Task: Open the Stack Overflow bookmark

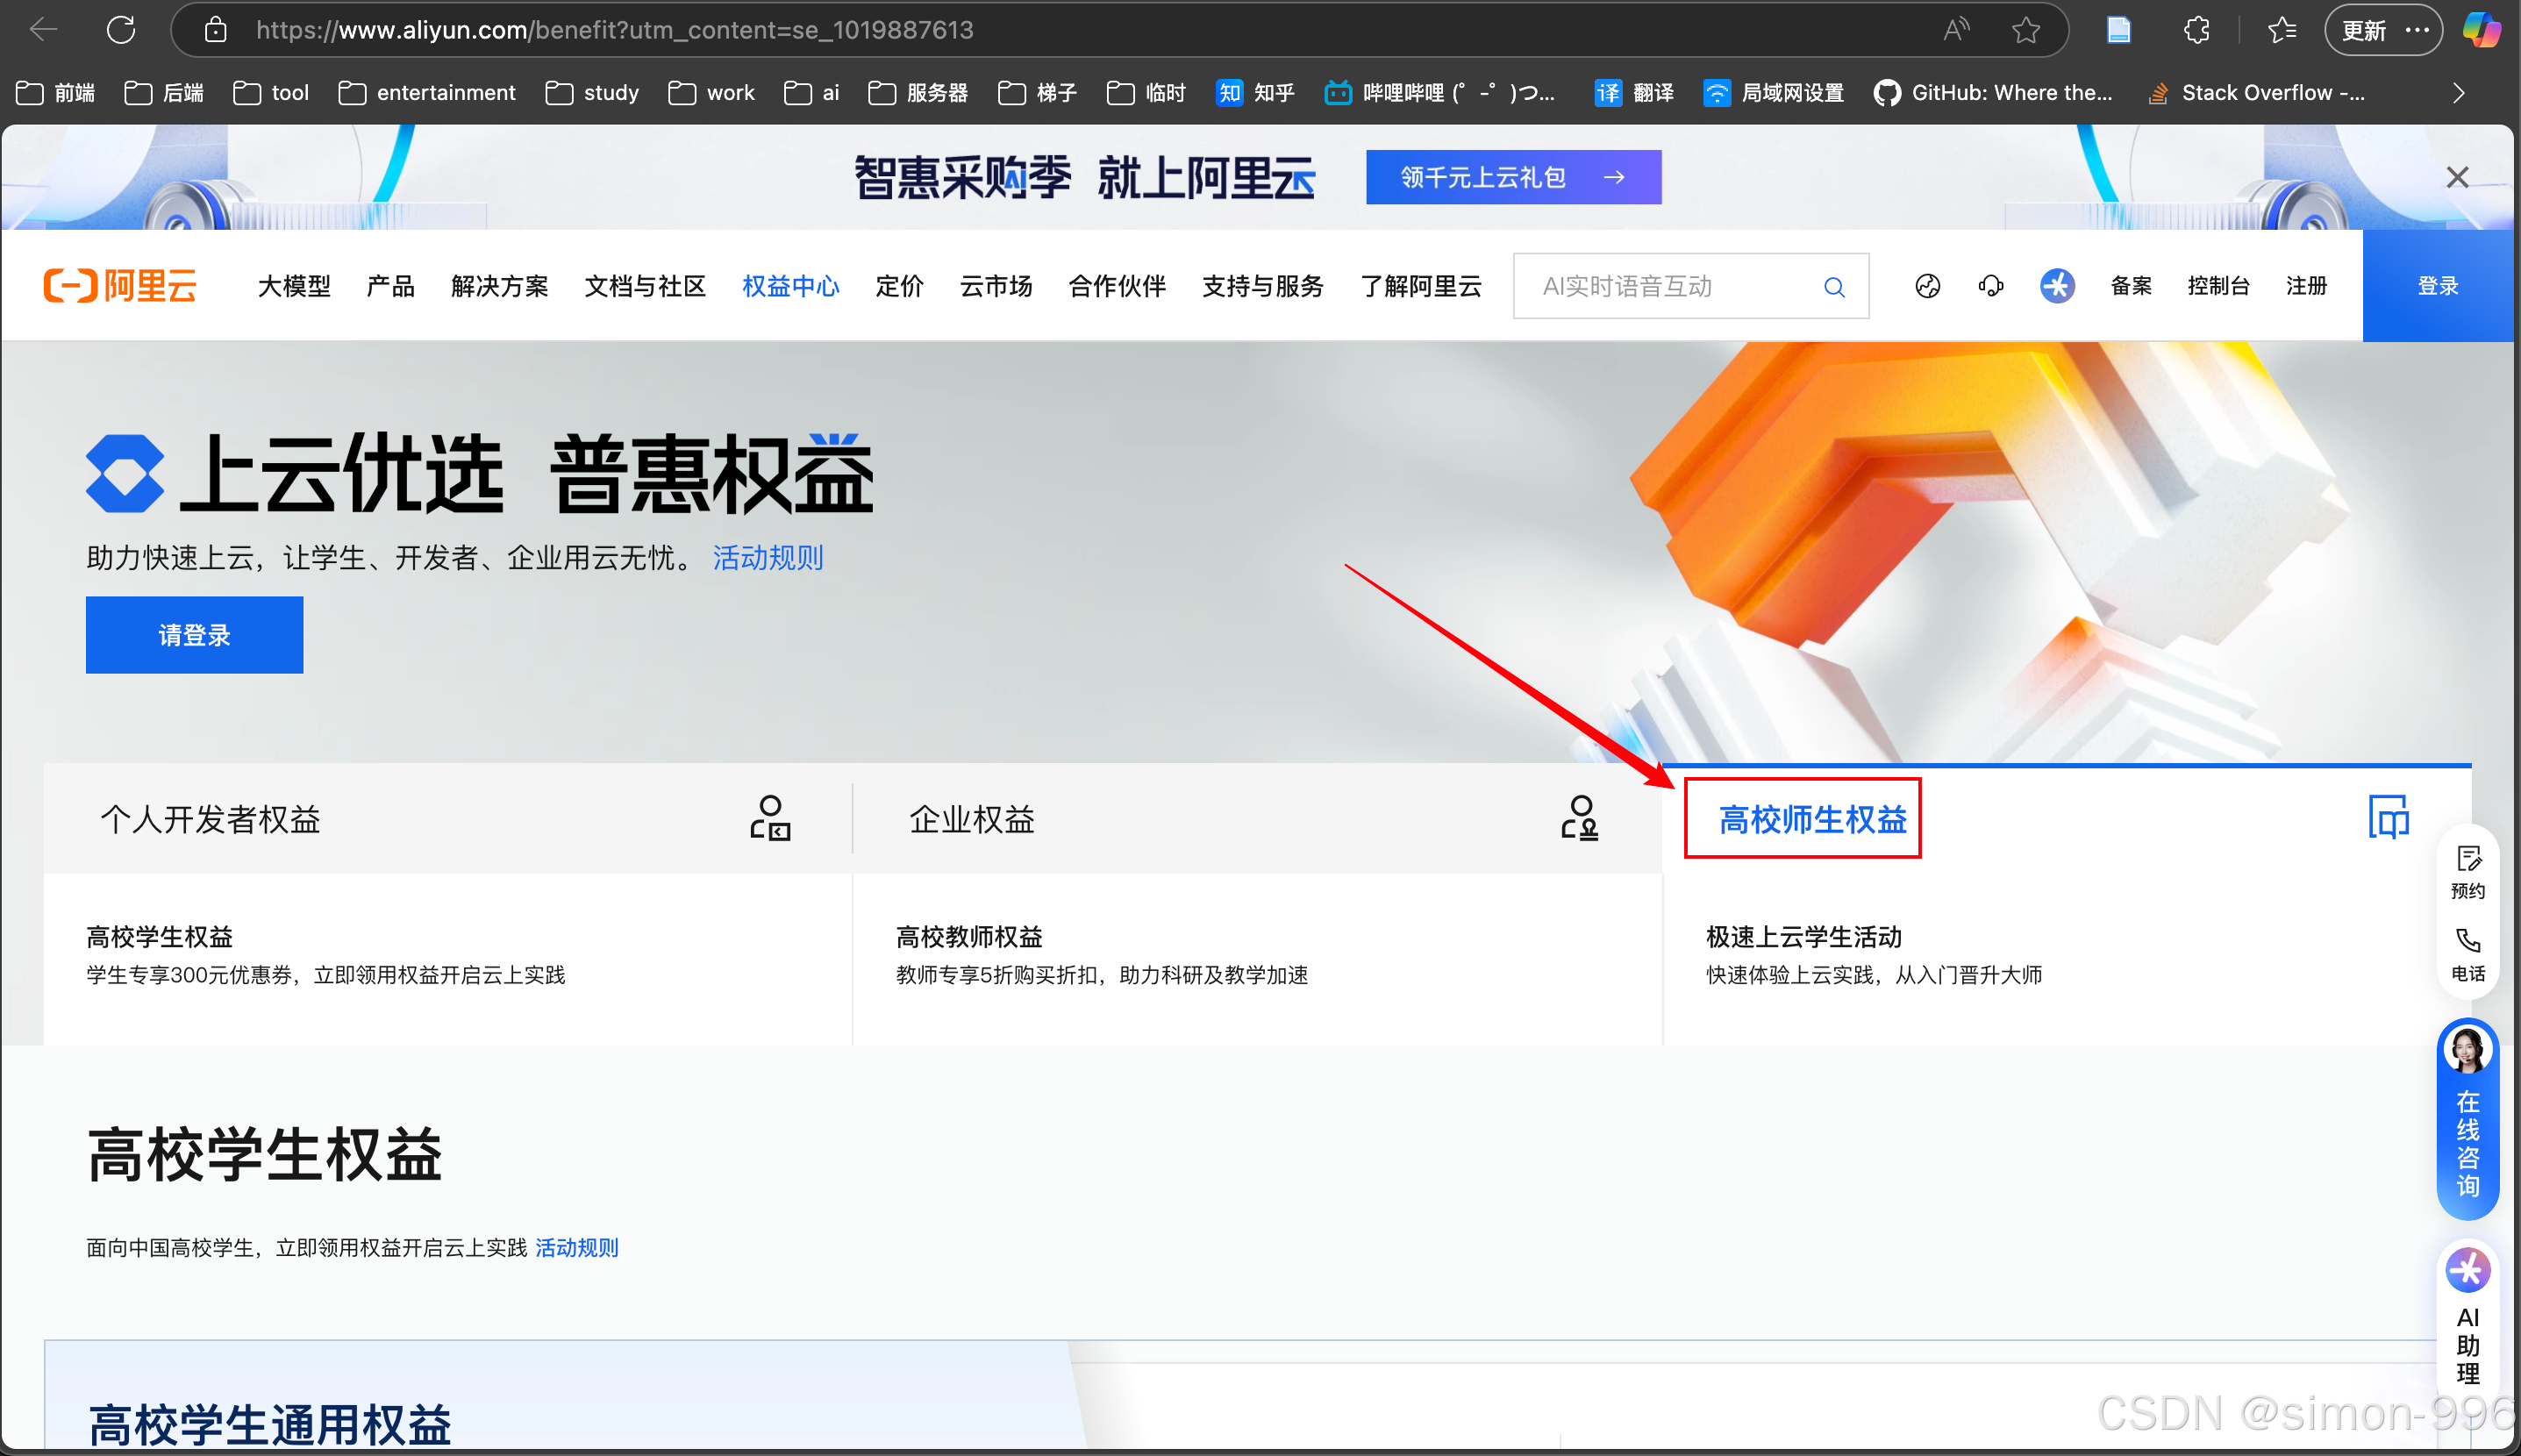Action: (x=2256, y=93)
